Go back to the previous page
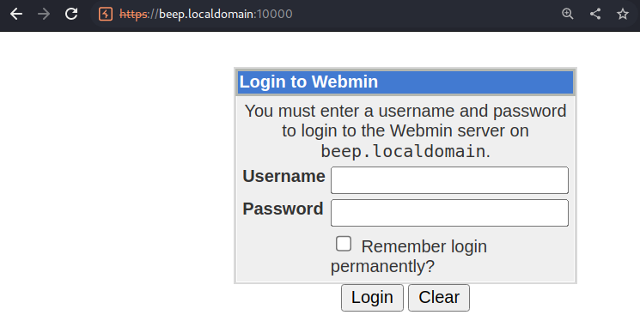The height and width of the screenshot is (315, 640). (16, 14)
